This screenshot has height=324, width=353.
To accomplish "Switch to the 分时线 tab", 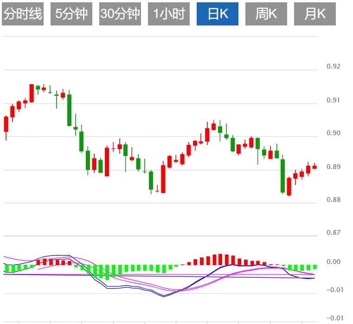I will click(23, 14).
